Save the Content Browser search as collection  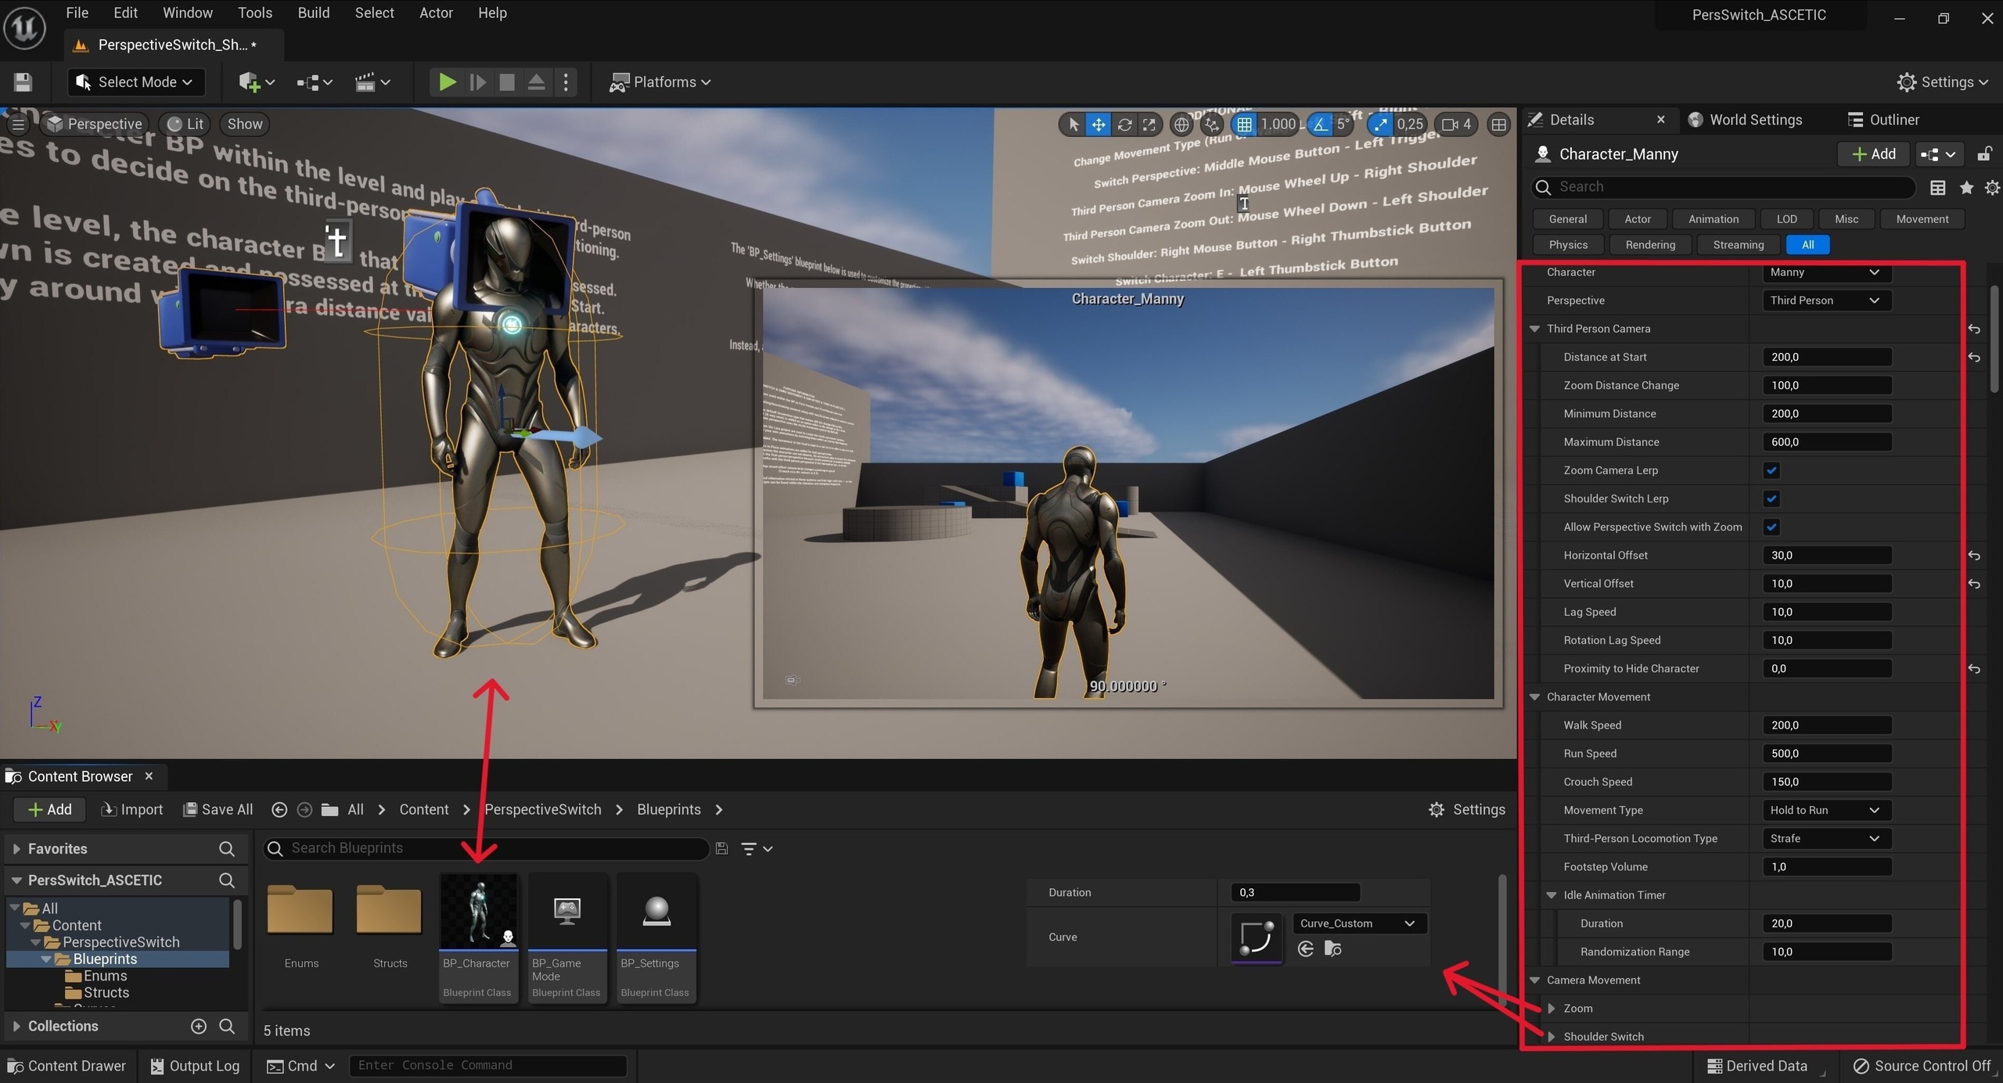pyautogui.click(x=721, y=849)
